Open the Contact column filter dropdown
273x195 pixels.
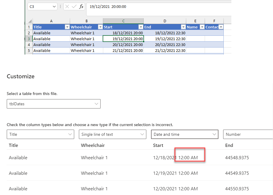(221, 27)
